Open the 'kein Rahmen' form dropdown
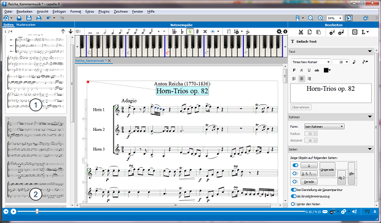The height and width of the screenshot is (223, 381). (x=324, y=127)
